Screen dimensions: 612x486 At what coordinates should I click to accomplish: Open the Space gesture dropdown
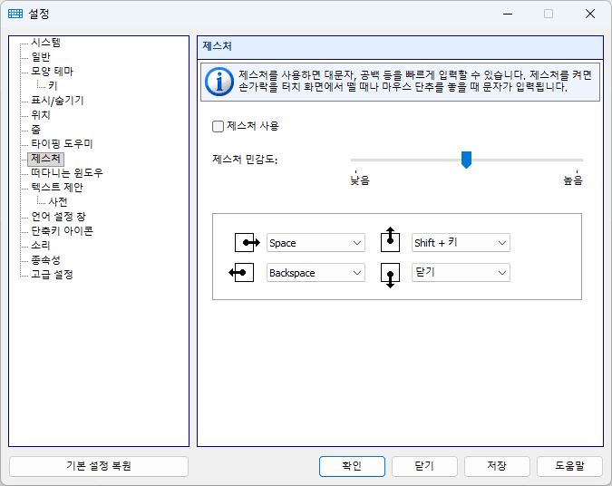[316, 243]
